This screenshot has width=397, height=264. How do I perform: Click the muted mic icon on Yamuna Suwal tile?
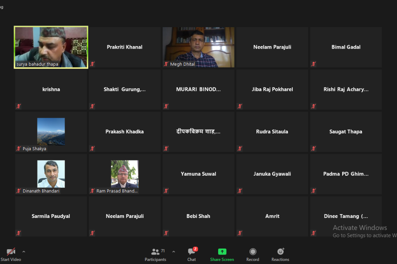coord(166,191)
